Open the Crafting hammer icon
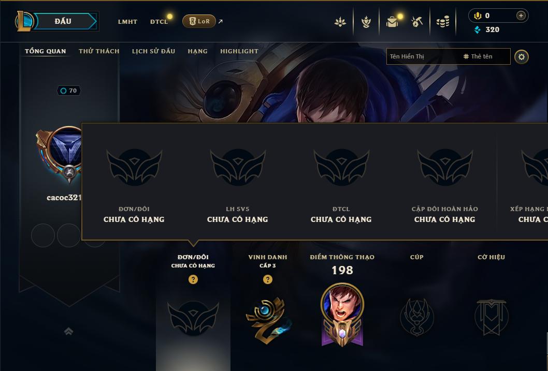548x371 pixels. [x=416, y=22]
